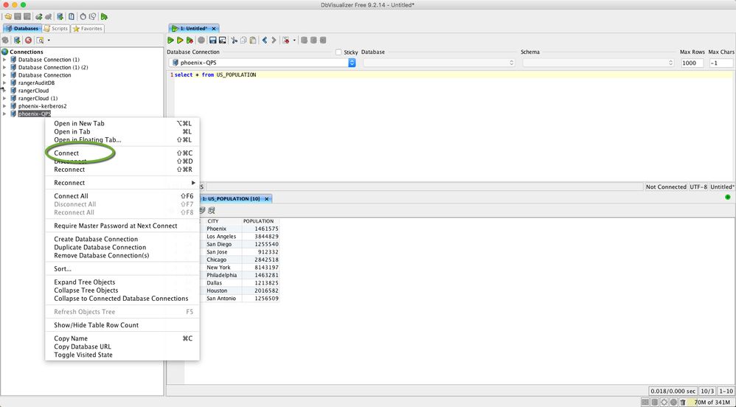Choose Connect from the context menu
736x407 pixels.
click(x=66, y=153)
